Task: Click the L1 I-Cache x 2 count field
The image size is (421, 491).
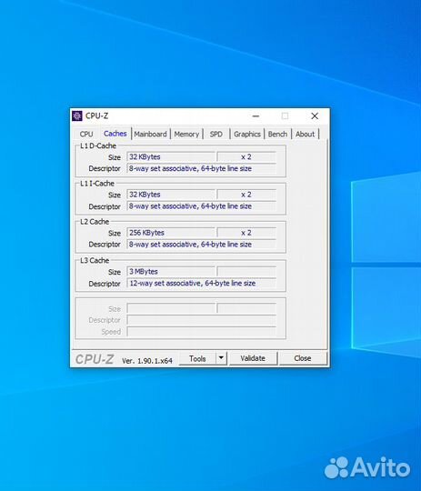Action: [246, 195]
